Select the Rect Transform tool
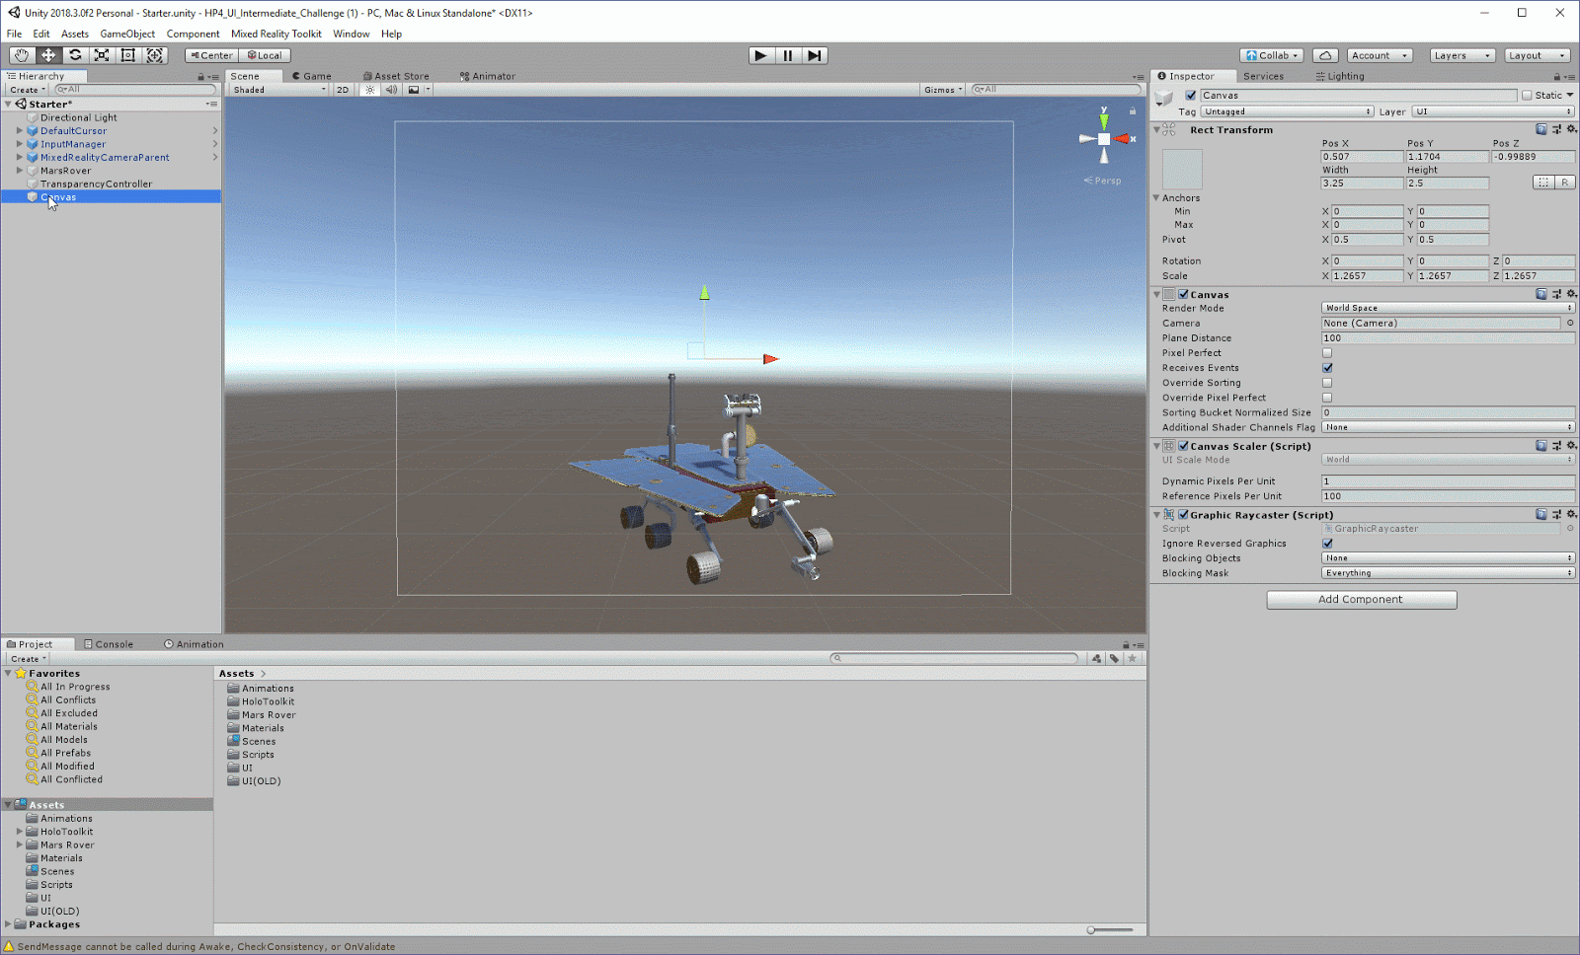The height and width of the screenshot is (955, 1580). click(x=128, y=55)
